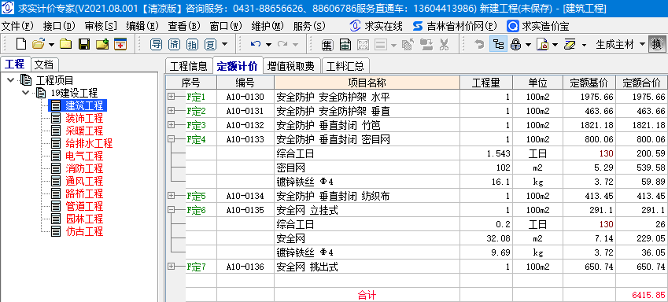Click the highlighter marker icon
Viewport: 668px width, 302px height.
(x=570, y=44)
